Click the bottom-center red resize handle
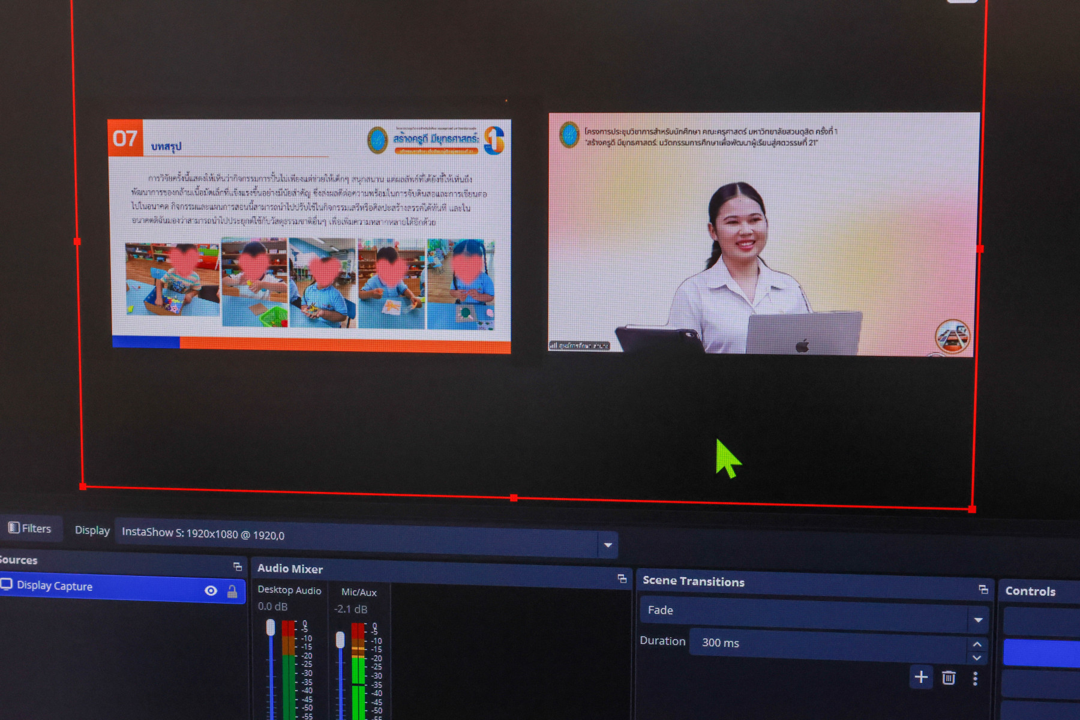Screen dimensions: 1080x720 [514, 498]
